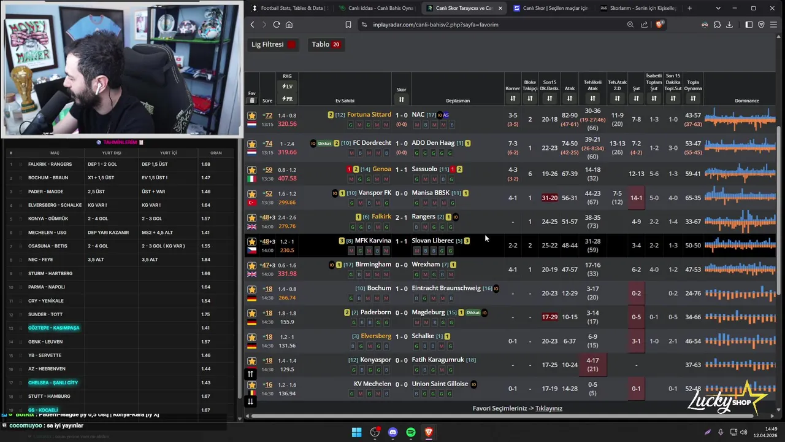Open the Brave VPN shield icon in toolbar

coord(761,25)
